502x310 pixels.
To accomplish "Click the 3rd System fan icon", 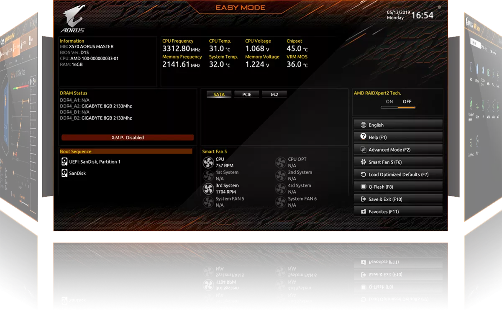I will [208, 189].
